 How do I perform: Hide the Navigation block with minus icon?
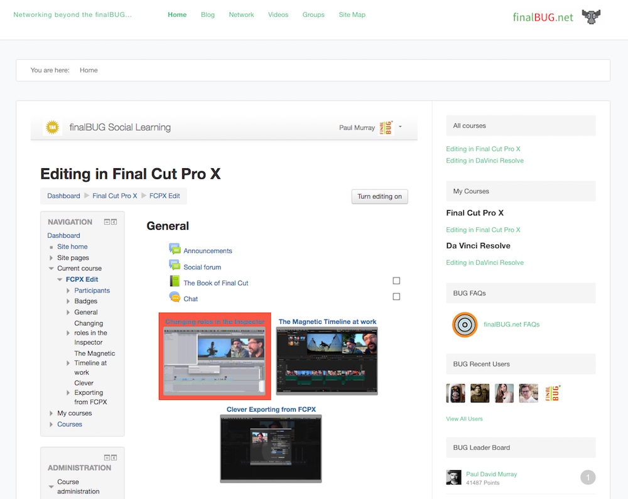(107, 222)
